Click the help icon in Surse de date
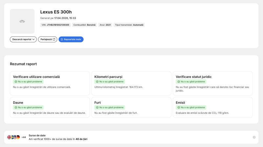Screen dimensions: 263x147 point(254,137)
